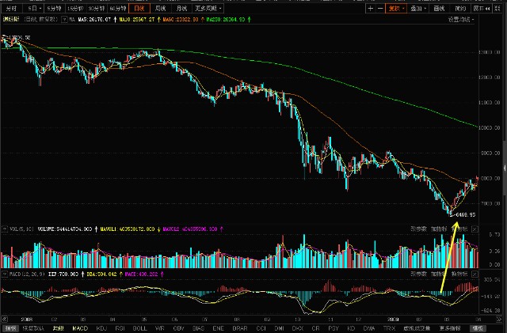The height and width of the screenshot is (333, 507).
Task: Click the fullscreen grid icon at top right
Action: [x=497, y=9]
